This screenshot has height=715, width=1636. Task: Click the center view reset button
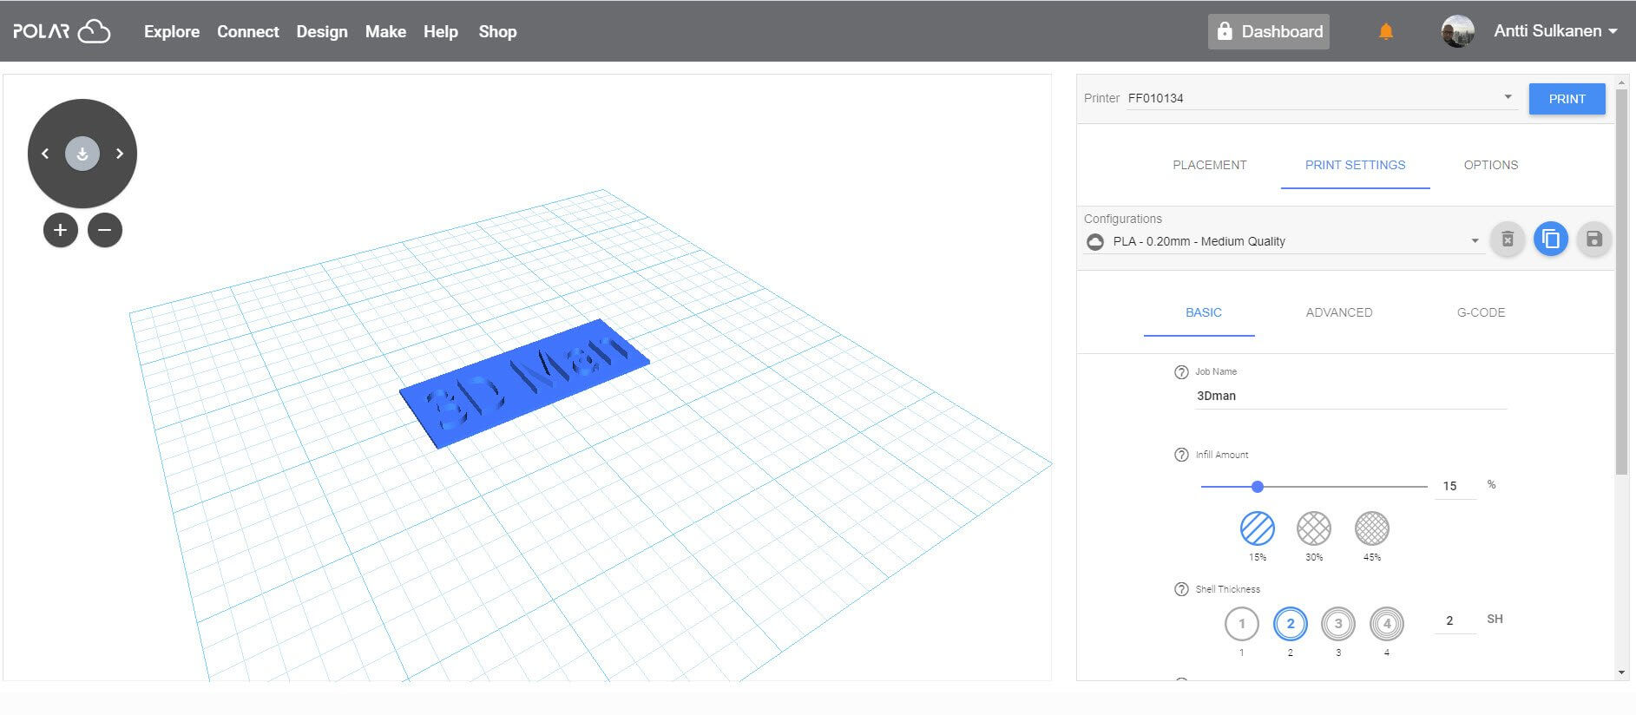click(x=82, y=154)
